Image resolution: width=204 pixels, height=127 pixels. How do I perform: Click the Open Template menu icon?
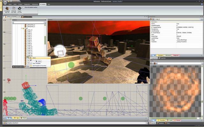coord(31,63)
